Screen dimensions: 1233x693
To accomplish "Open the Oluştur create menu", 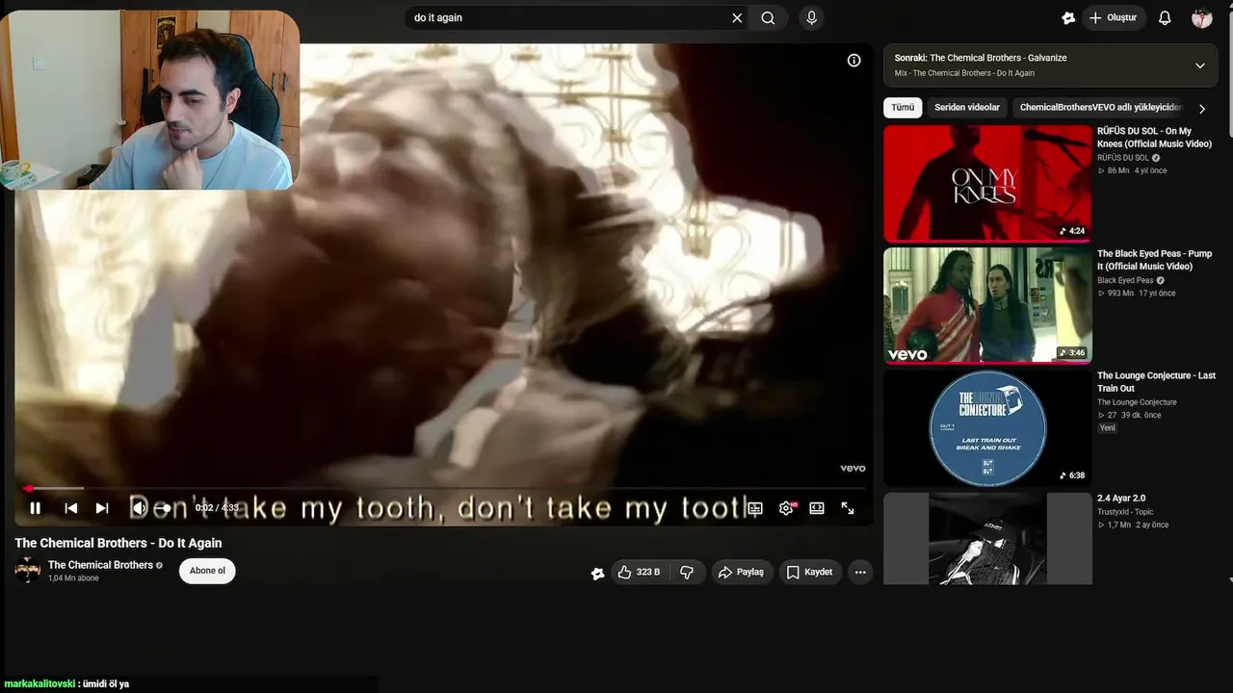I will [1113, 18].
